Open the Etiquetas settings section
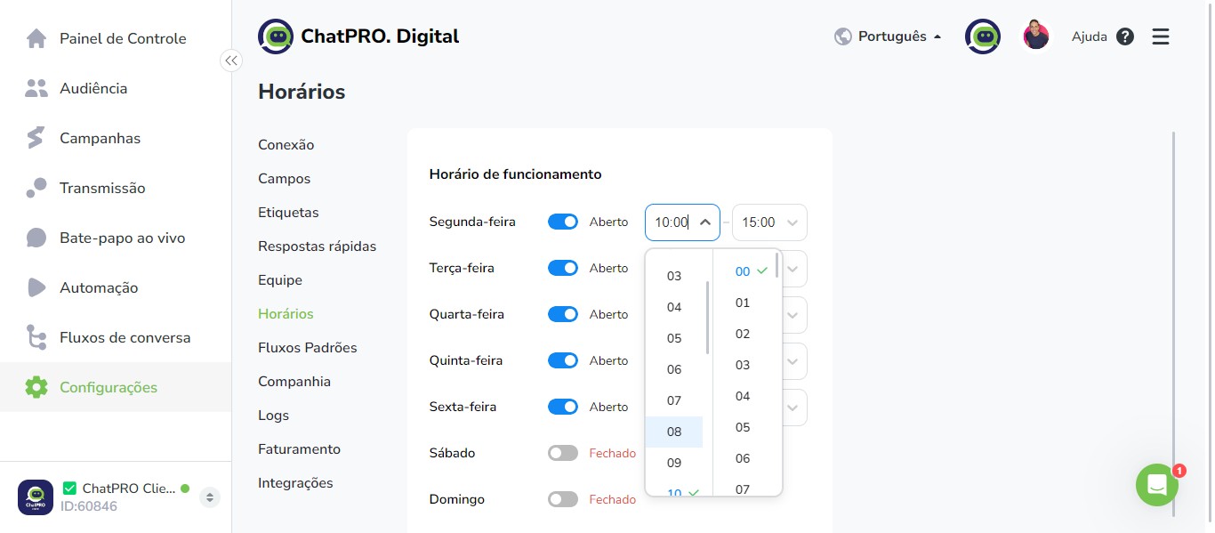 coord(288,212)
